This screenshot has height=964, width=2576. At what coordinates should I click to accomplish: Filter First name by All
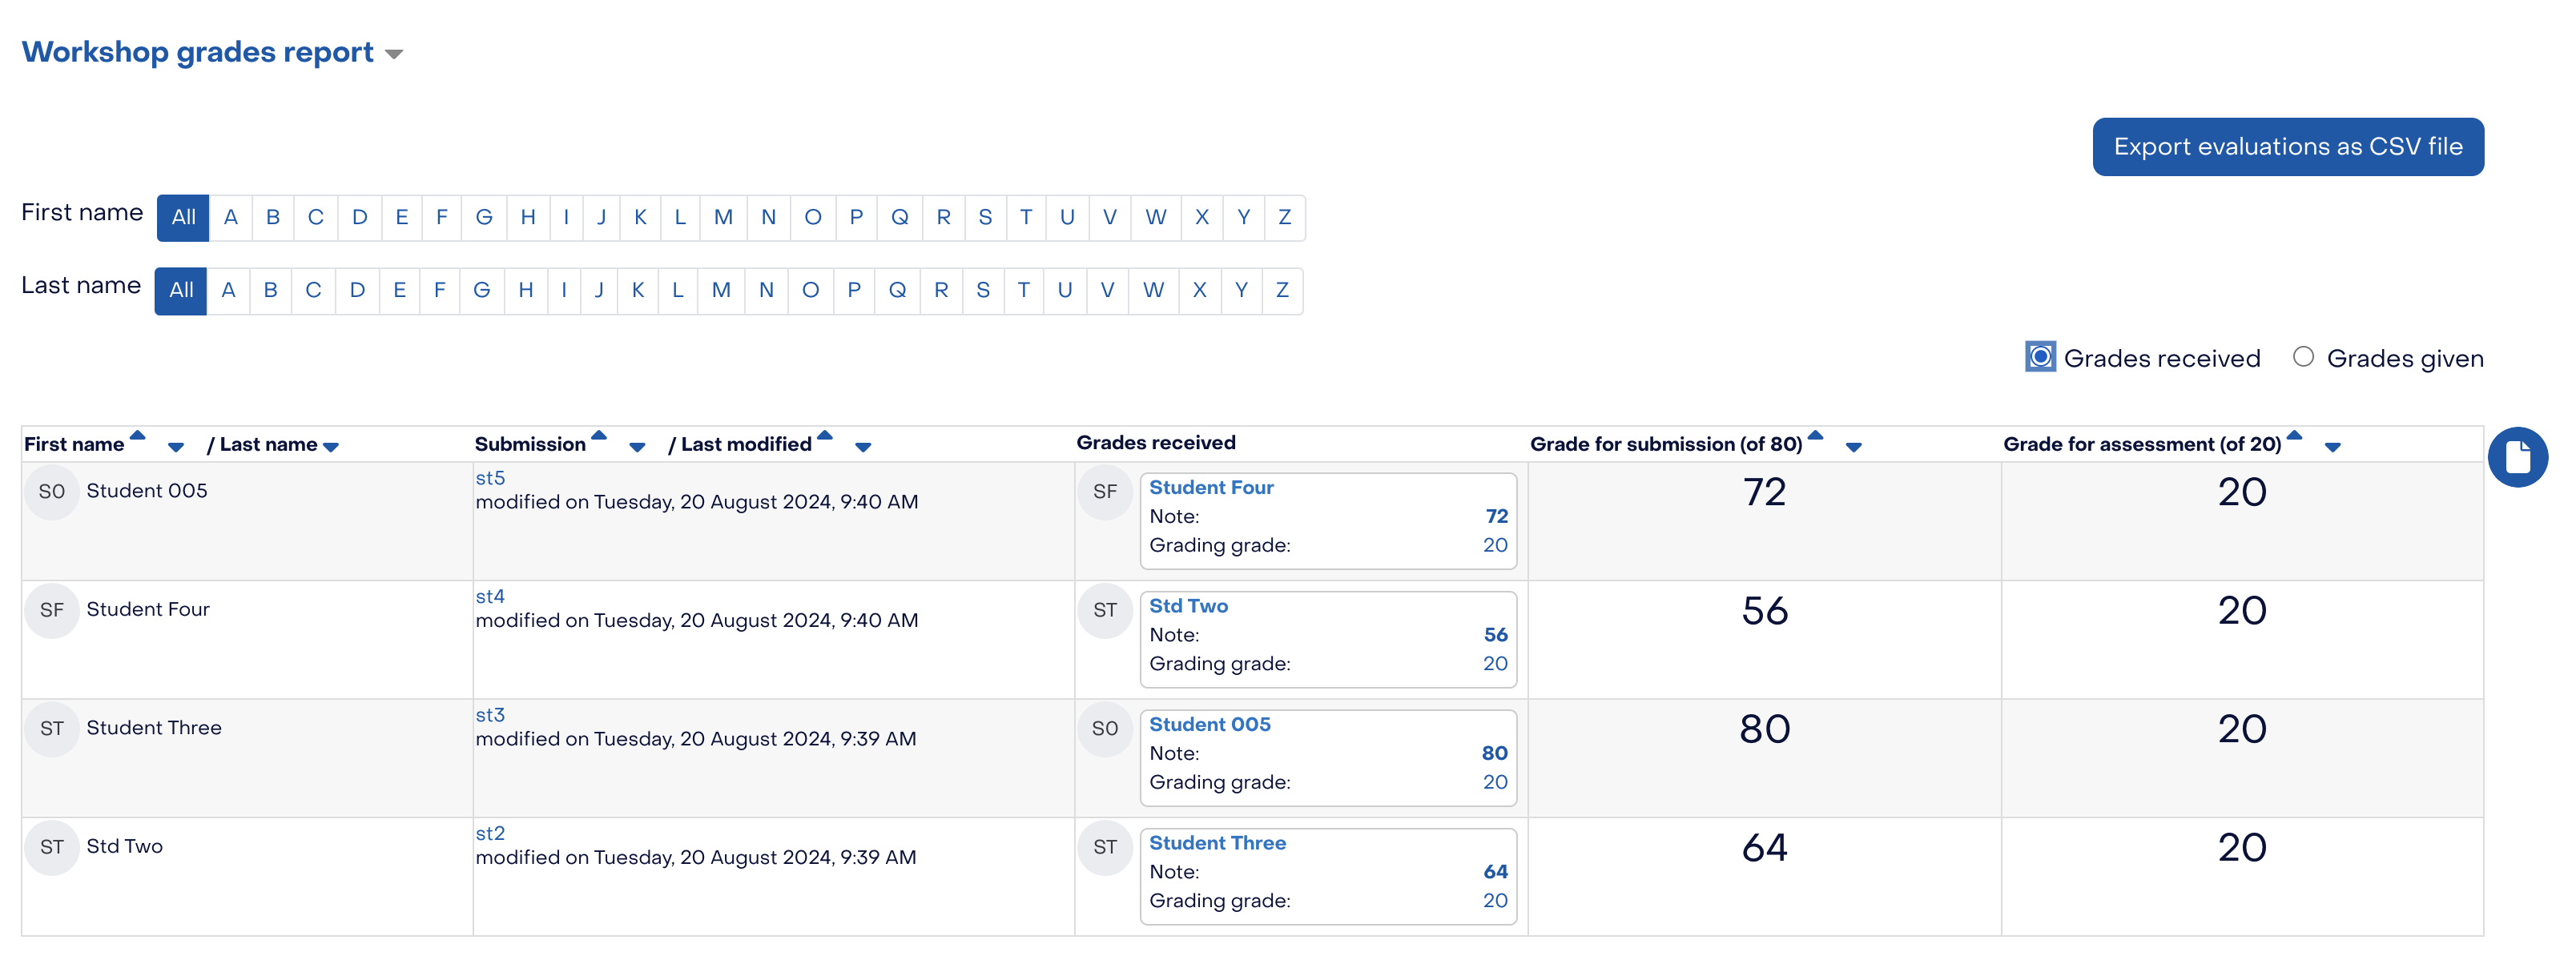click(183, 218)
